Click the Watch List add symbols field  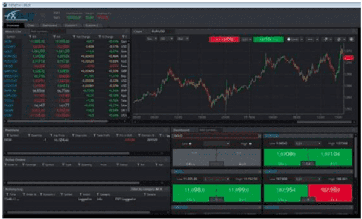pyautogui.click(x=48, y=31)
